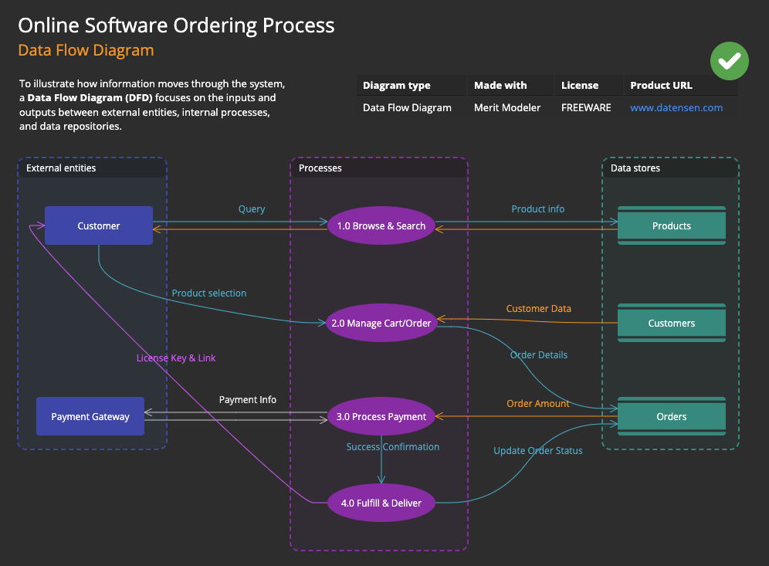Image resolution: width=769 pixels, height=566 pixels.
Task: Select the Customer external entity box
Action: [x=98, y=225]
